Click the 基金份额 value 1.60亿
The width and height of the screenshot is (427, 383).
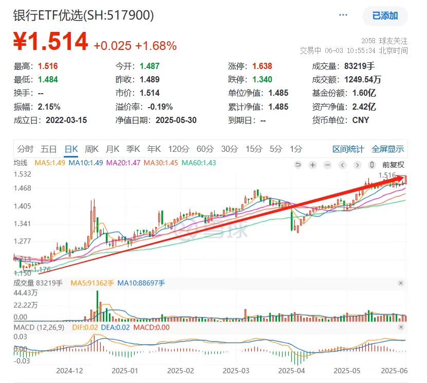point(364,93)
